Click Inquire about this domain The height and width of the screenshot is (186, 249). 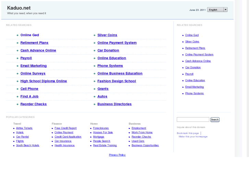coord(191,127)
